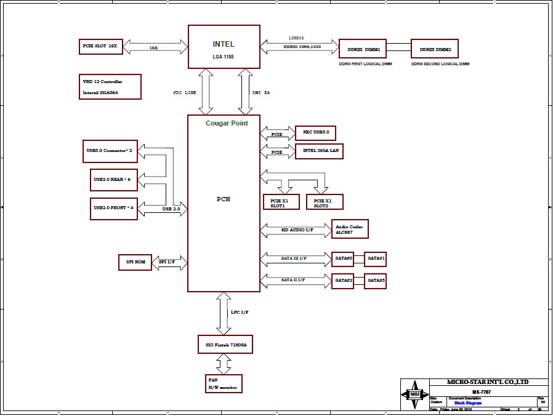Click the SPI I/F arrow label

(167, 262)
